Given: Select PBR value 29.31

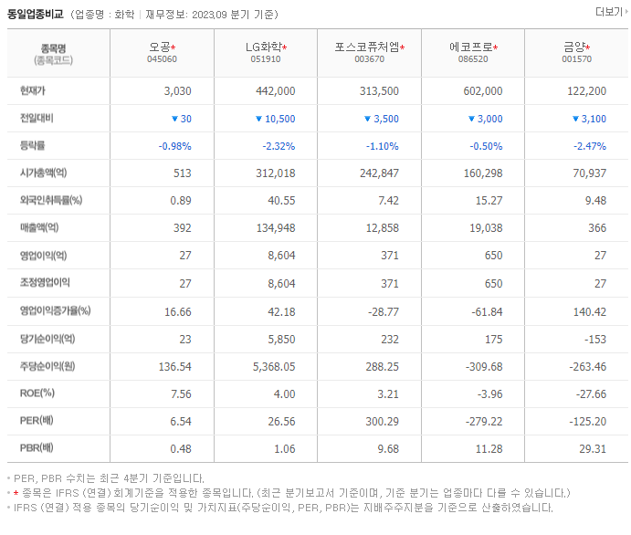Looking at the screenshot, I should pyautogui.click(x=593, y=448).
